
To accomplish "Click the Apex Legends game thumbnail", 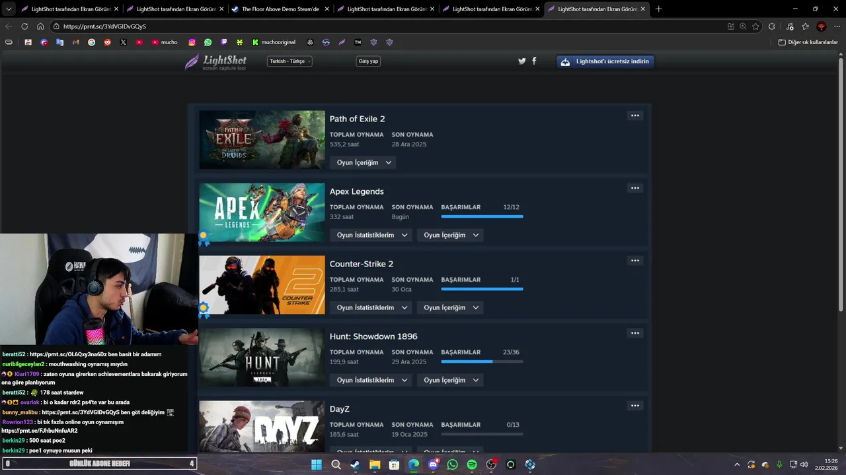I will pyautogui.click(x=262, y=212).
